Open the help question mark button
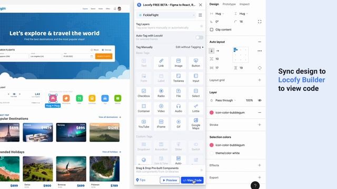Screen dimensions: 337x189 pyautogui.click(x=255, y=185)
